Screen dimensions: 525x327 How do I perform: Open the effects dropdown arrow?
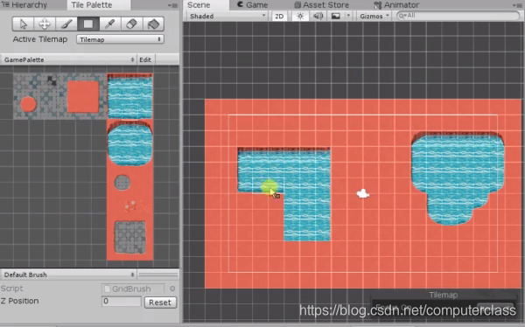tap(348, 16)
